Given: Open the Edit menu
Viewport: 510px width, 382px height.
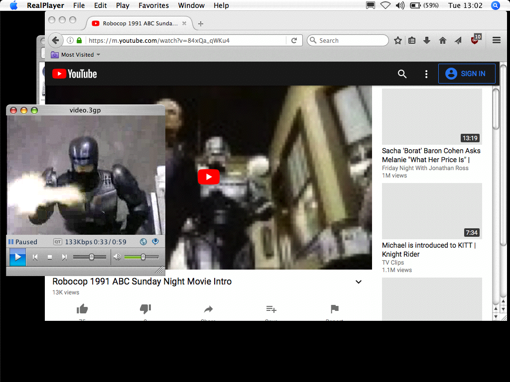Looking at the screenshot, I should pos(100,5).
